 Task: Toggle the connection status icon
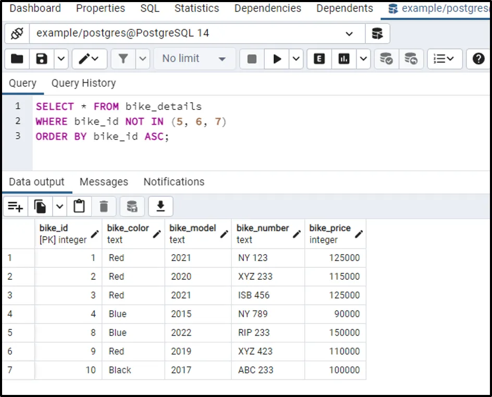pos(17,33)
